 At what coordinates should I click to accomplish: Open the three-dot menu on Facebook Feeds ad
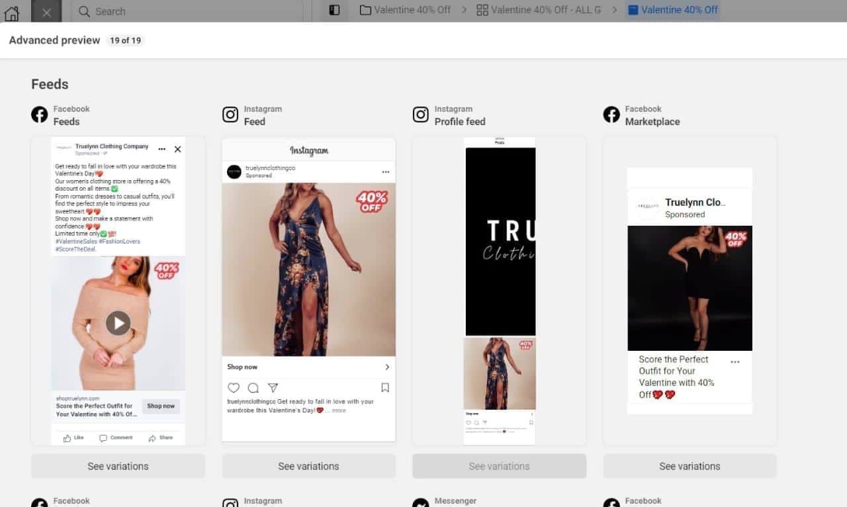(x=162, y=150)
